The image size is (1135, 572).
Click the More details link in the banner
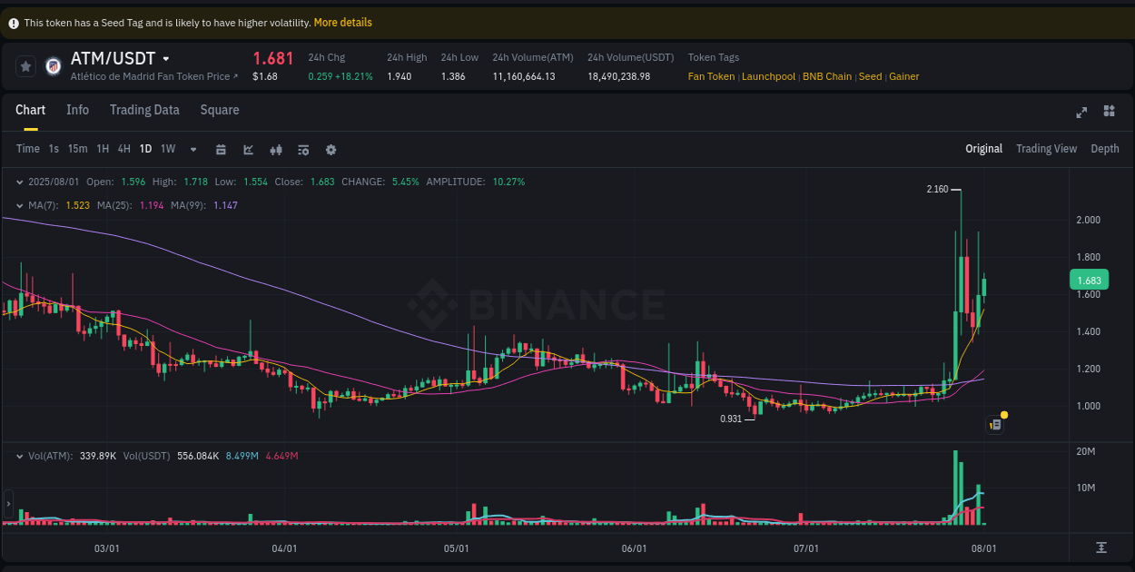pyautogui.click(x=342, y=22)
